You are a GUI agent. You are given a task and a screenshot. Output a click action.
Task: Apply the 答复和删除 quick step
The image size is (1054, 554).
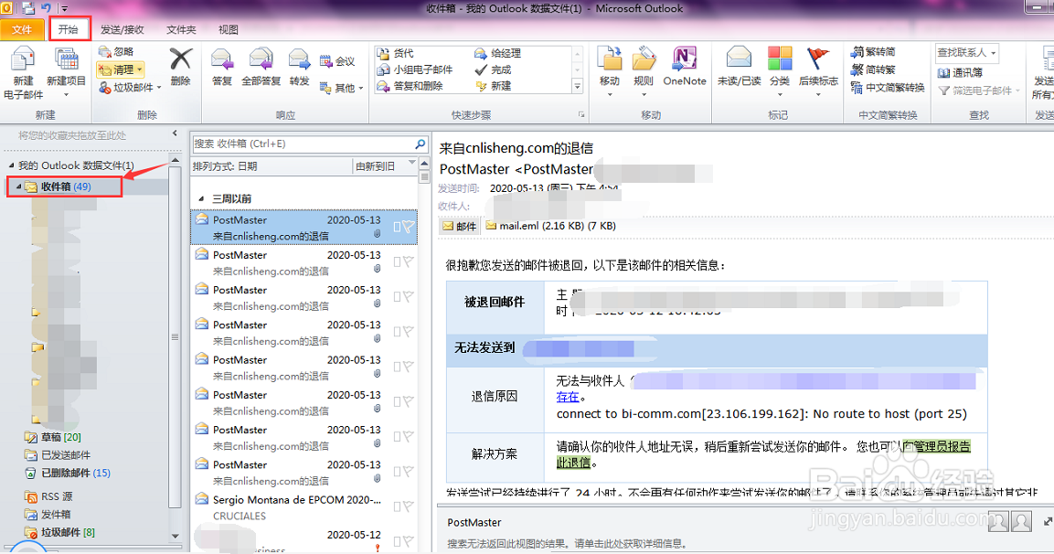point(410,86)
